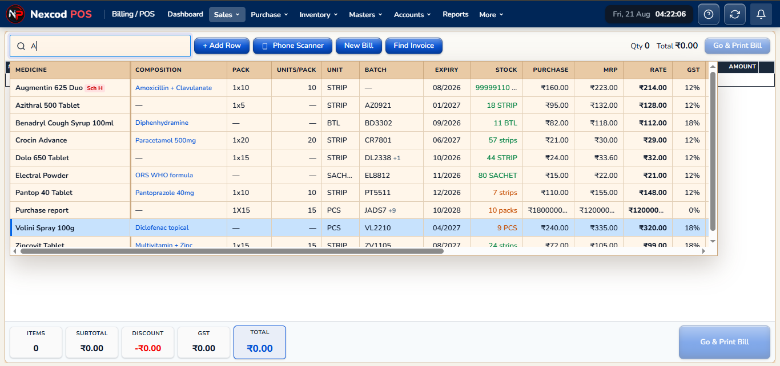
Task: Click the highlighted TOTAL summary card
Action: click(260, 342)
